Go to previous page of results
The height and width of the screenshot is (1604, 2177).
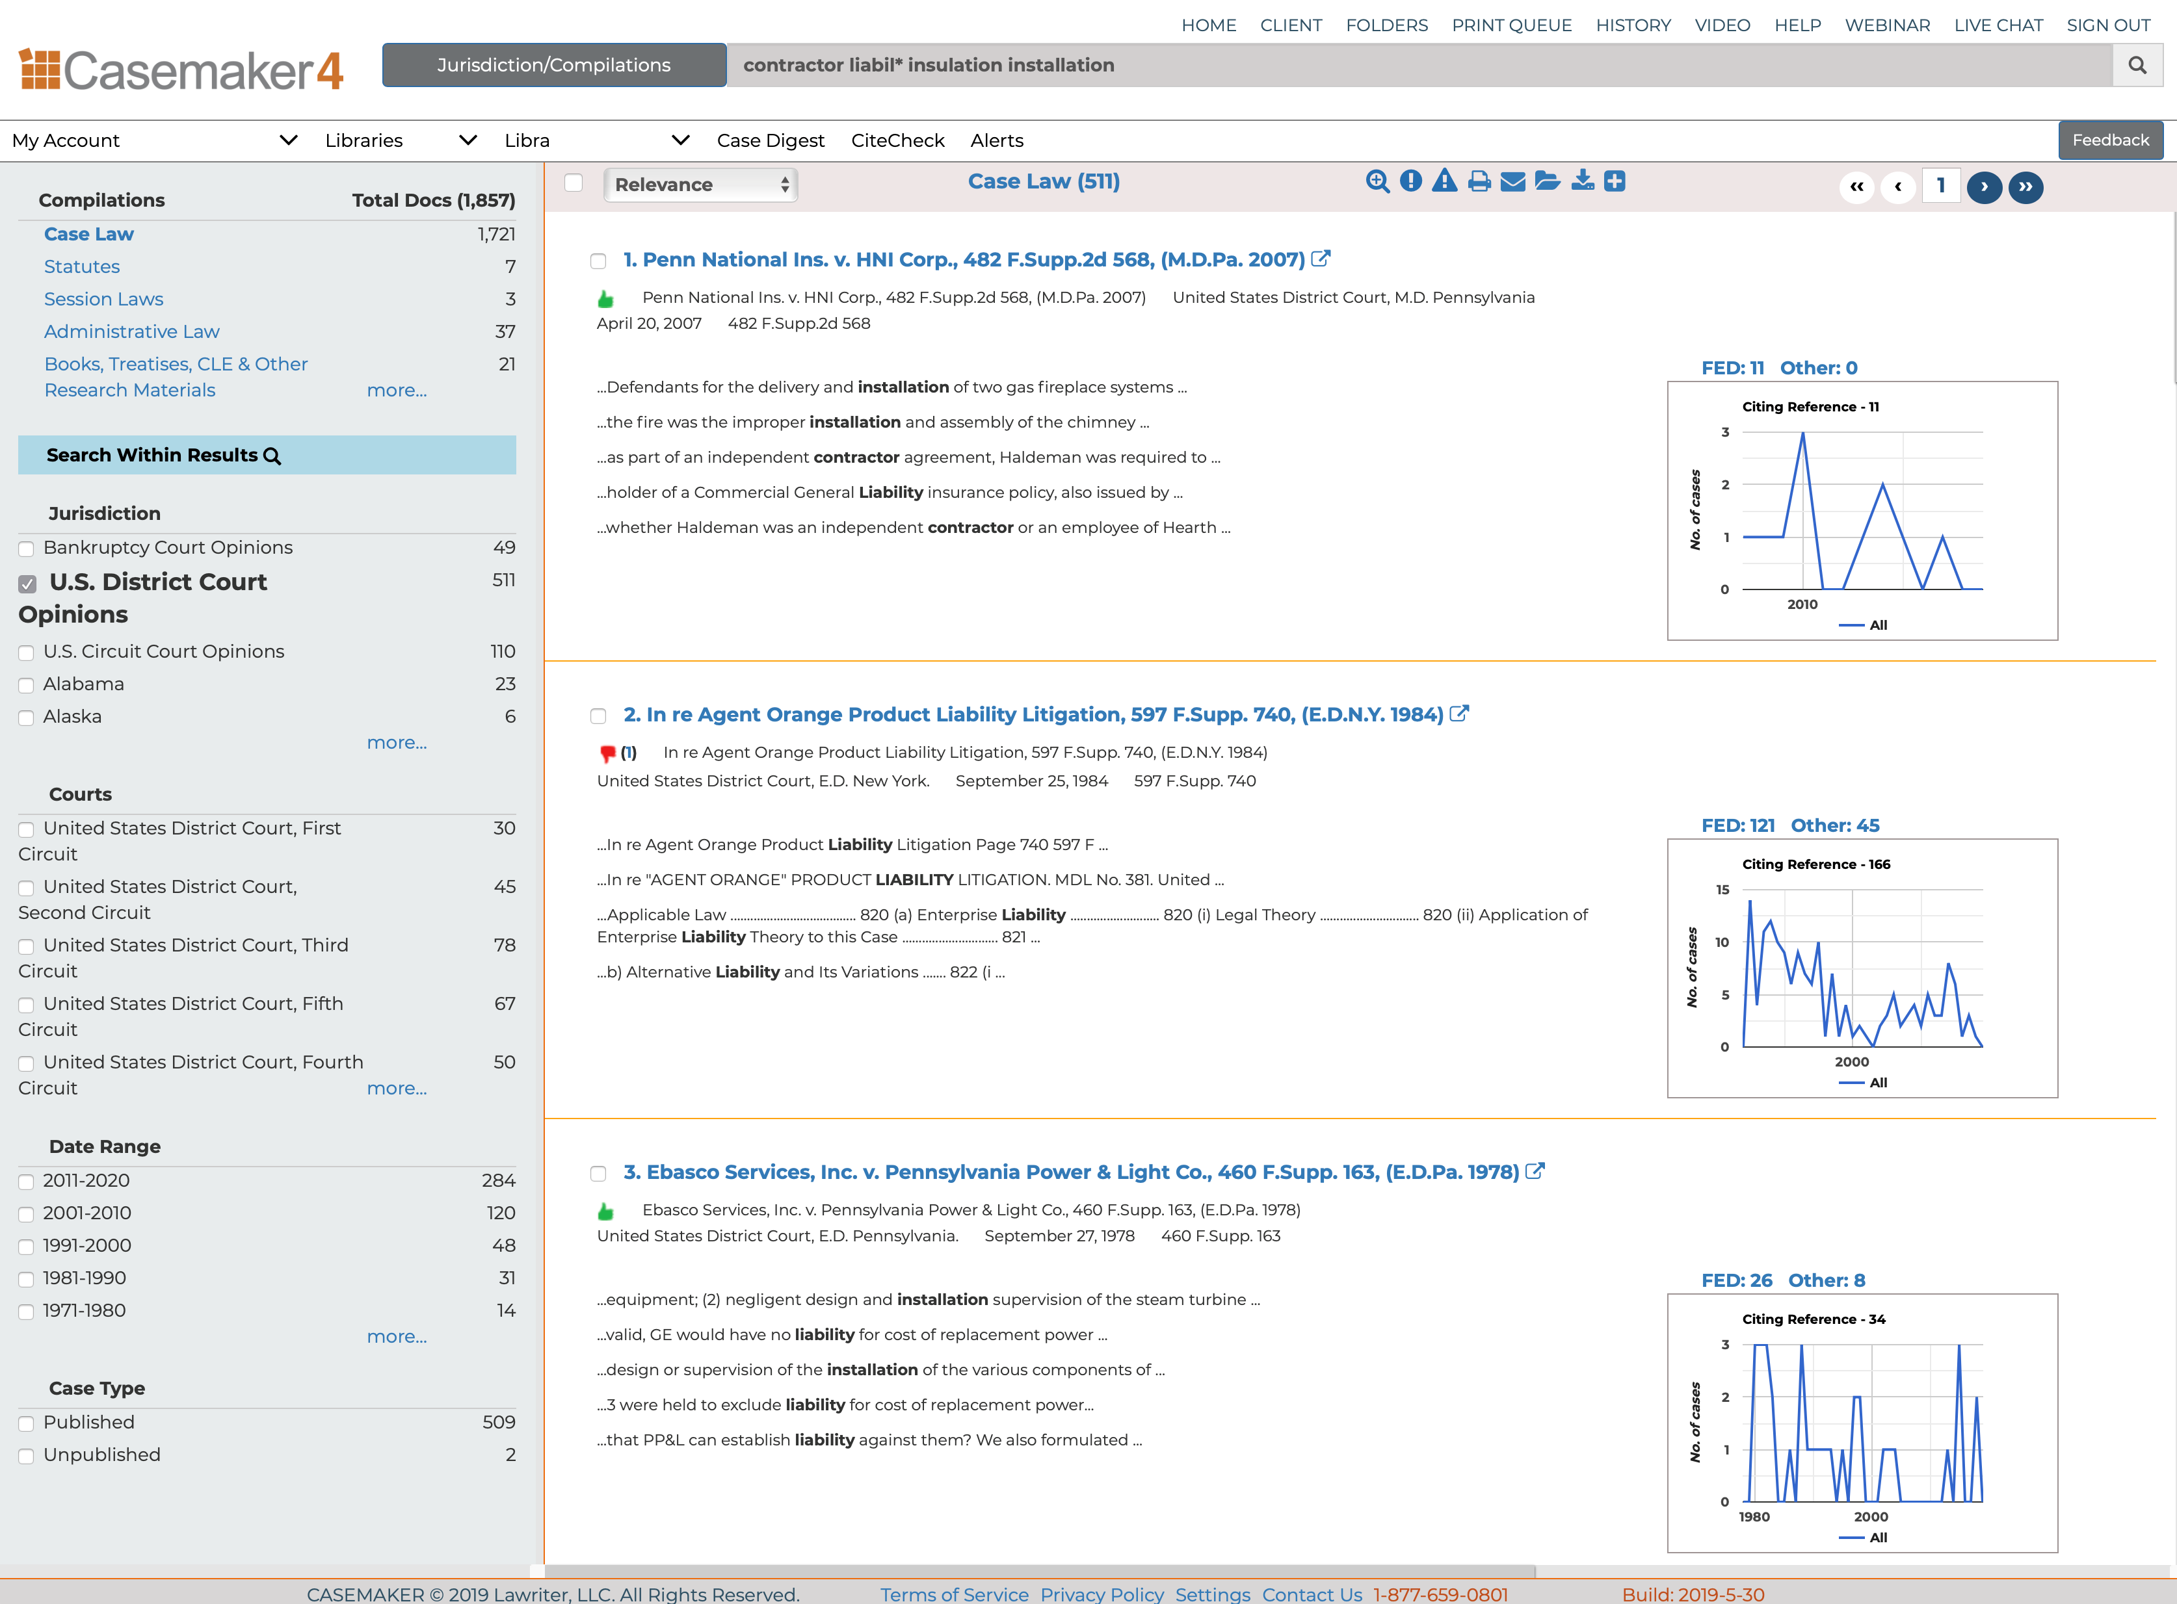coord(1897,187)
